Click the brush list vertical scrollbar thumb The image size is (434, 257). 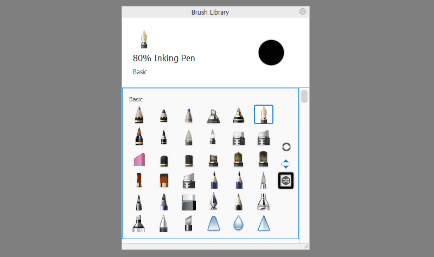[x=304, y=97]
